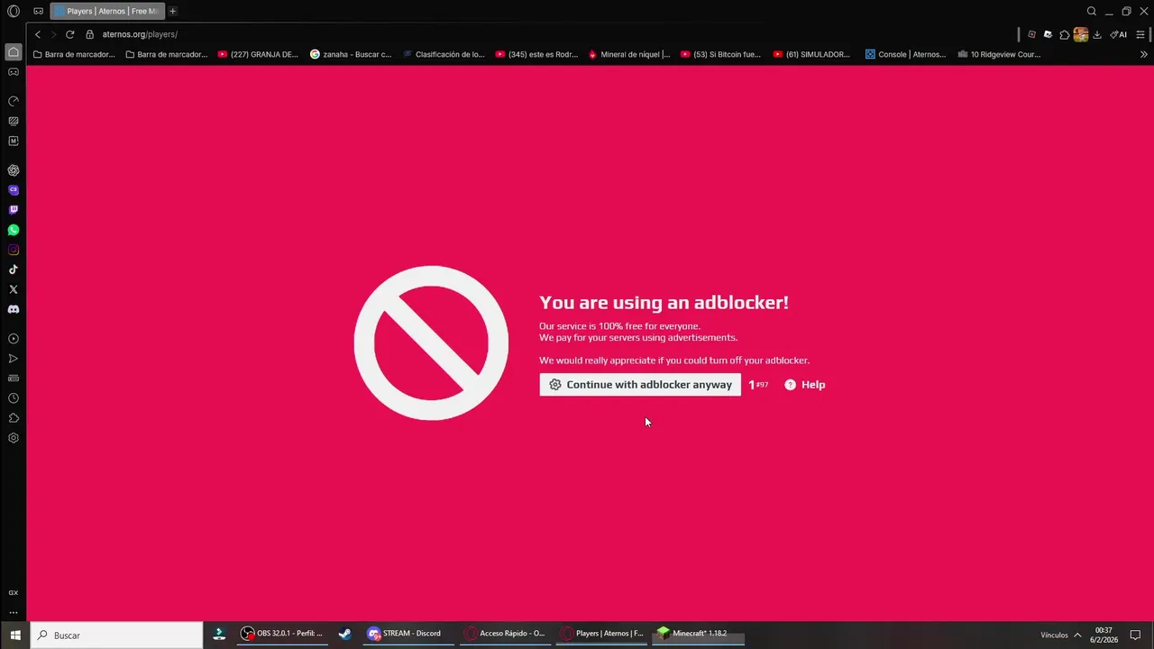The height and width of the screenshot is (649, 1154).
Task: Open the Opera GX main menu logo
Action: [x=14, y=11]
